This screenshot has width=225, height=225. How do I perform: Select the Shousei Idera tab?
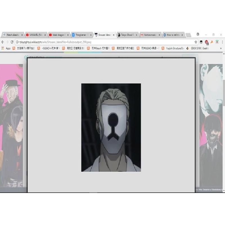coord(104,35)
